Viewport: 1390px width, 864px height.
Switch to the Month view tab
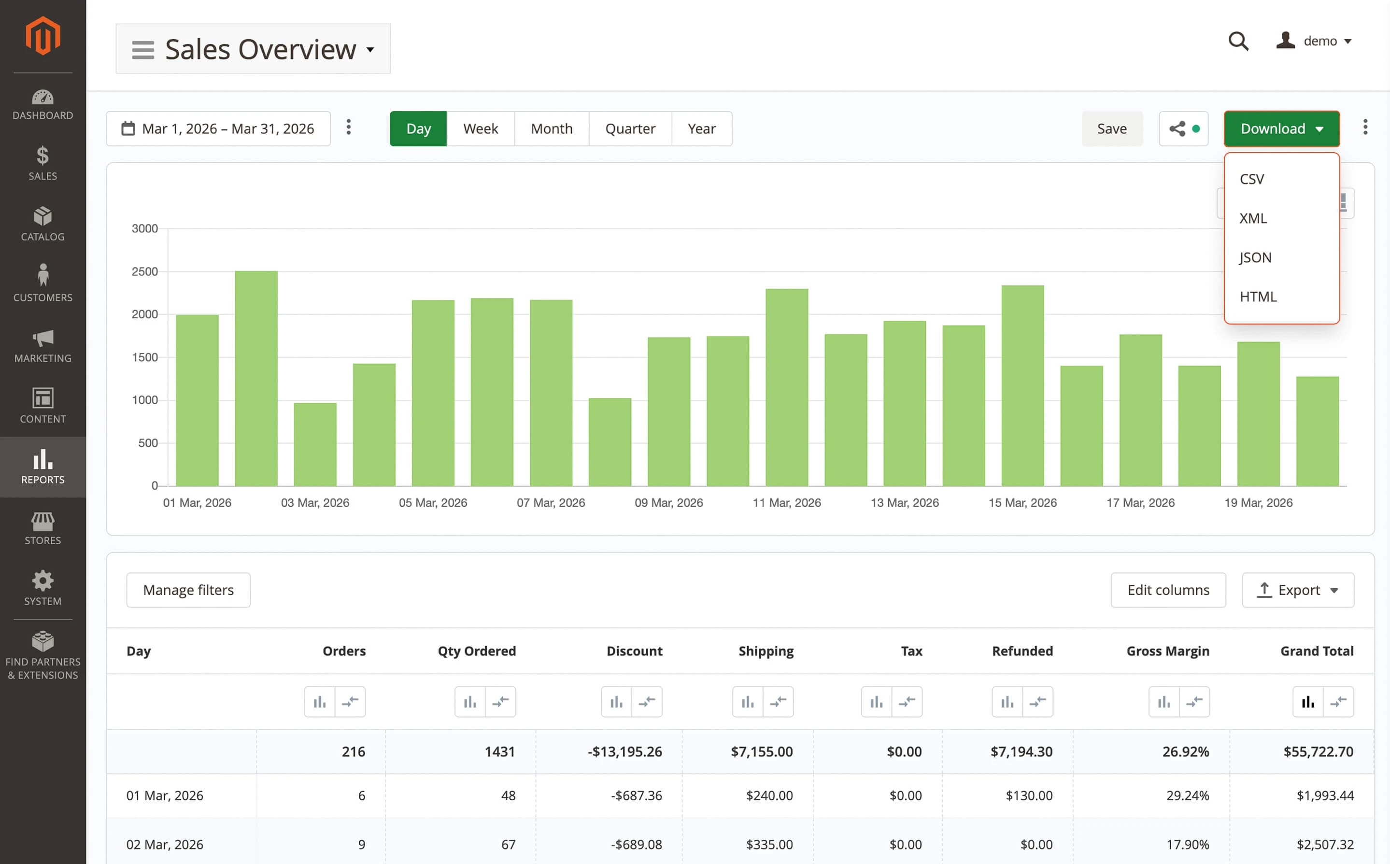click(551, 128)
